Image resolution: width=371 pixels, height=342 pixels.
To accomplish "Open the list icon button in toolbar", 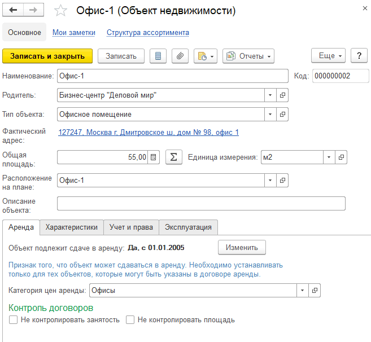I will point(158,56).
